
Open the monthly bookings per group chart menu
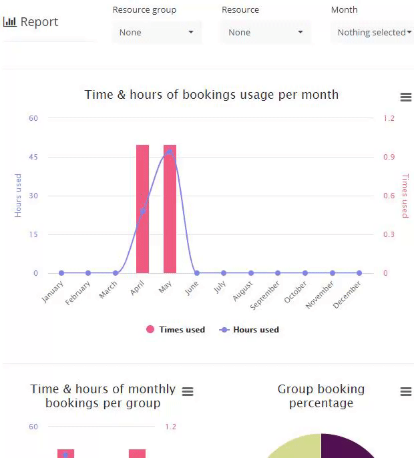click(188, 391)
